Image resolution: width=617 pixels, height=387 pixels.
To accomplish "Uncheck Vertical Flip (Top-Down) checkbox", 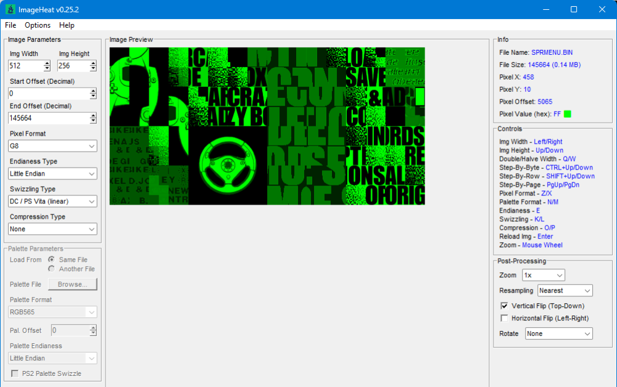I will [x=504, y=306].
